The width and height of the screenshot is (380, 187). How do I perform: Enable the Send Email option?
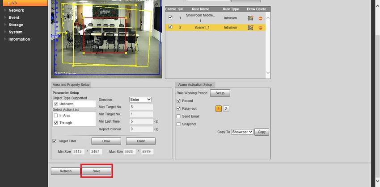coord(179,116)
